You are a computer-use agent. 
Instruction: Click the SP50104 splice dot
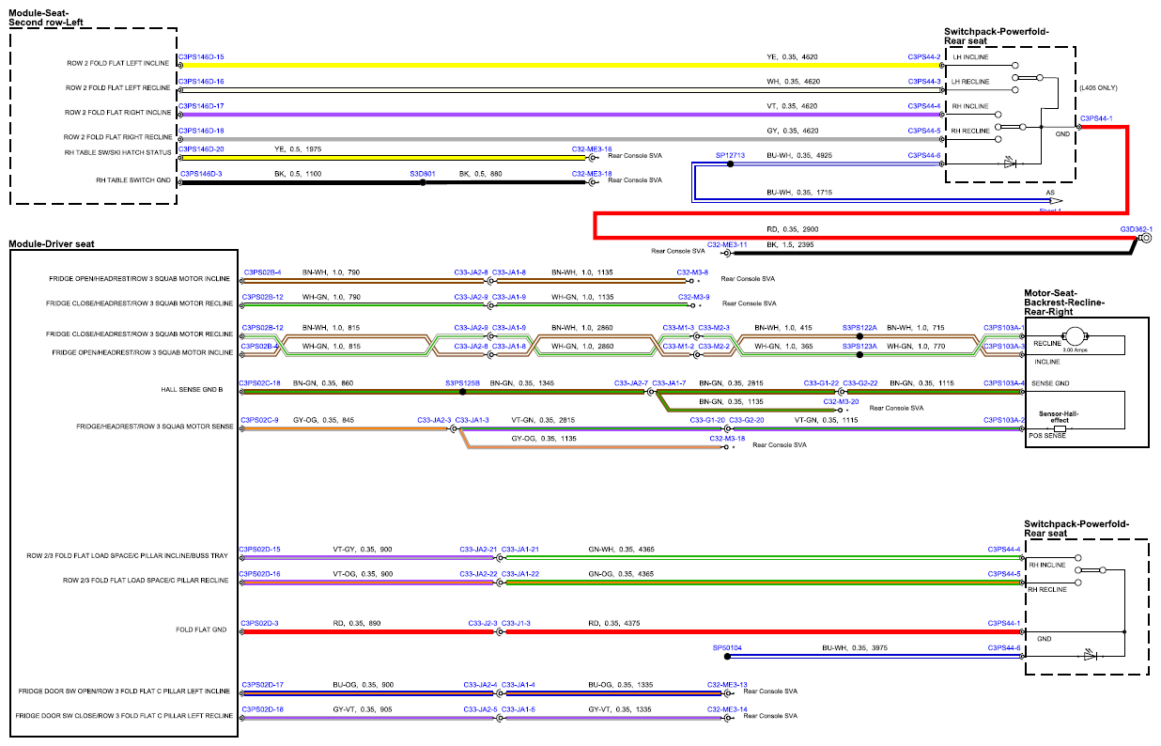726,657
